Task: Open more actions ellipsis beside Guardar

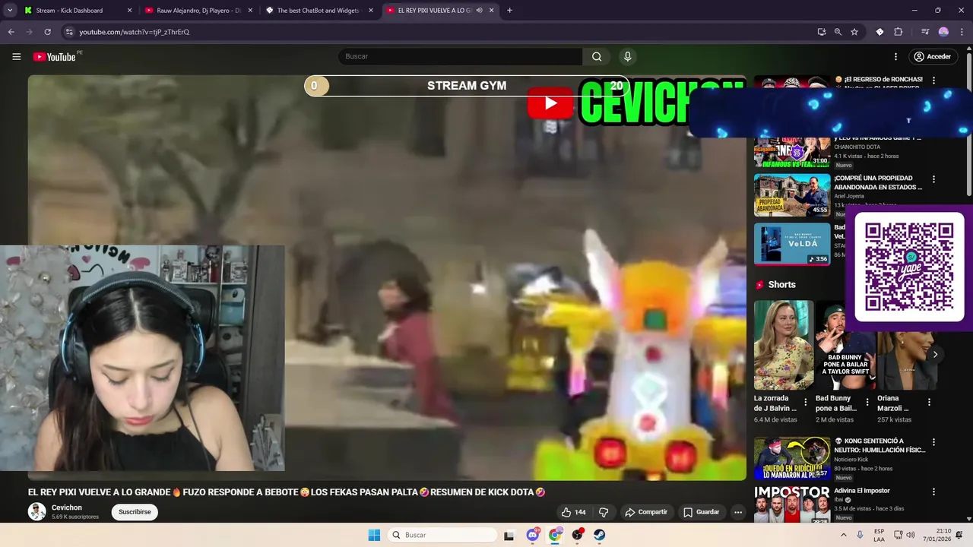Action: [737, 512]
